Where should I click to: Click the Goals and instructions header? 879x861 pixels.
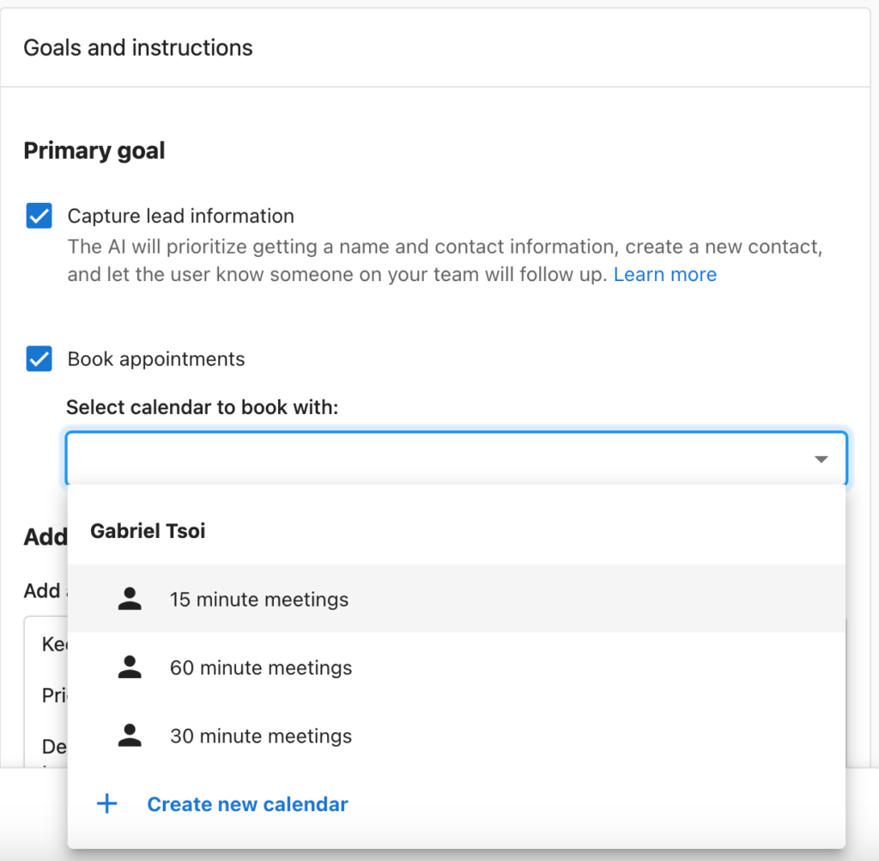click(x=138, y=47)
